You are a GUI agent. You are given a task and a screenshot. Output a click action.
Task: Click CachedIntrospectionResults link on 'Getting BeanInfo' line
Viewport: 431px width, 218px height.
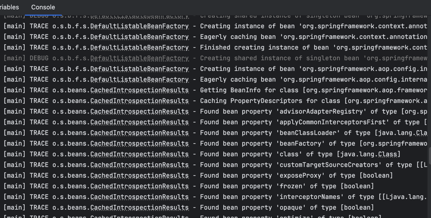(x=139, y=90)
